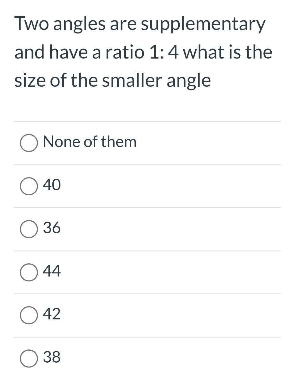
Task: Tap the answer label text '42'
Action: click(52, 314)
